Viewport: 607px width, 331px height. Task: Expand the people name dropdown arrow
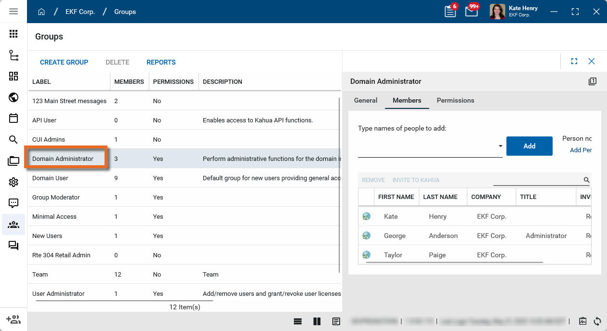point(500,146)
